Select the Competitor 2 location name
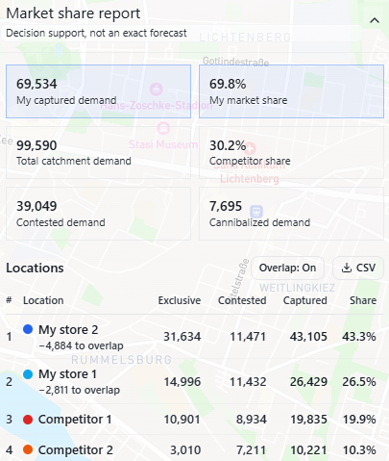389x461 pixels. [x=76, y=450]
